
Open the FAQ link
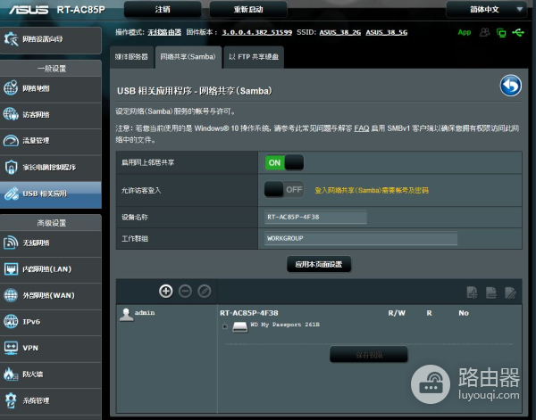click(x=361, y=128)
